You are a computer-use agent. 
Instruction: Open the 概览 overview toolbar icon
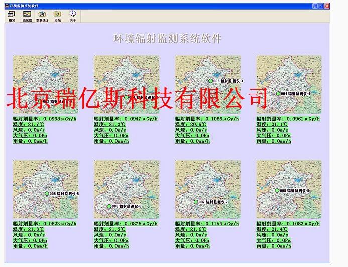11,15
